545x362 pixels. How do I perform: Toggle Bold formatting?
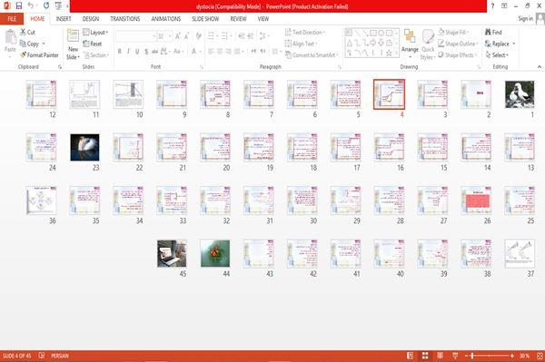click(120, 52)
